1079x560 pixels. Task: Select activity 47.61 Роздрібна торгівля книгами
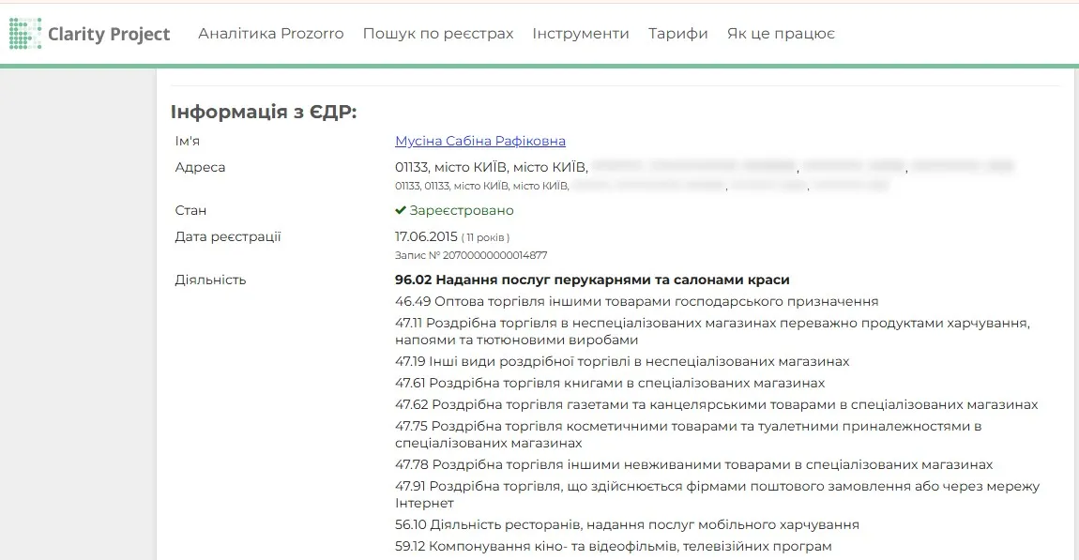coord(610,383)
